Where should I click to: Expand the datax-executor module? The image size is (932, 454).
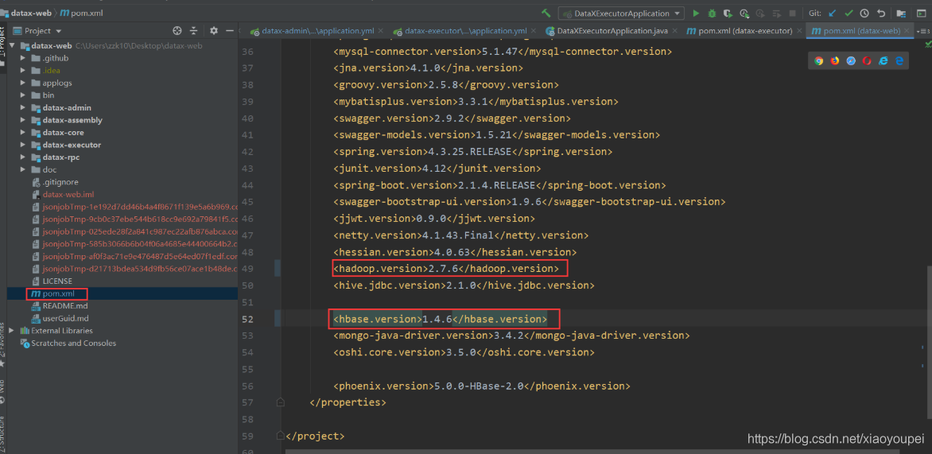tap(22, 145)
